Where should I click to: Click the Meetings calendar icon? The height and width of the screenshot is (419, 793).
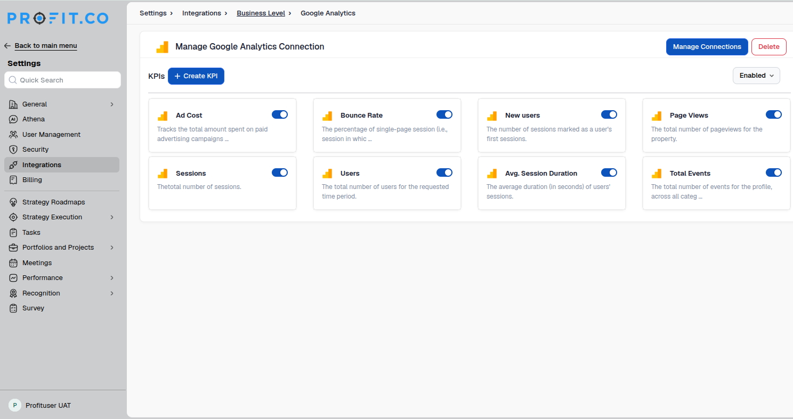point(13,263)
